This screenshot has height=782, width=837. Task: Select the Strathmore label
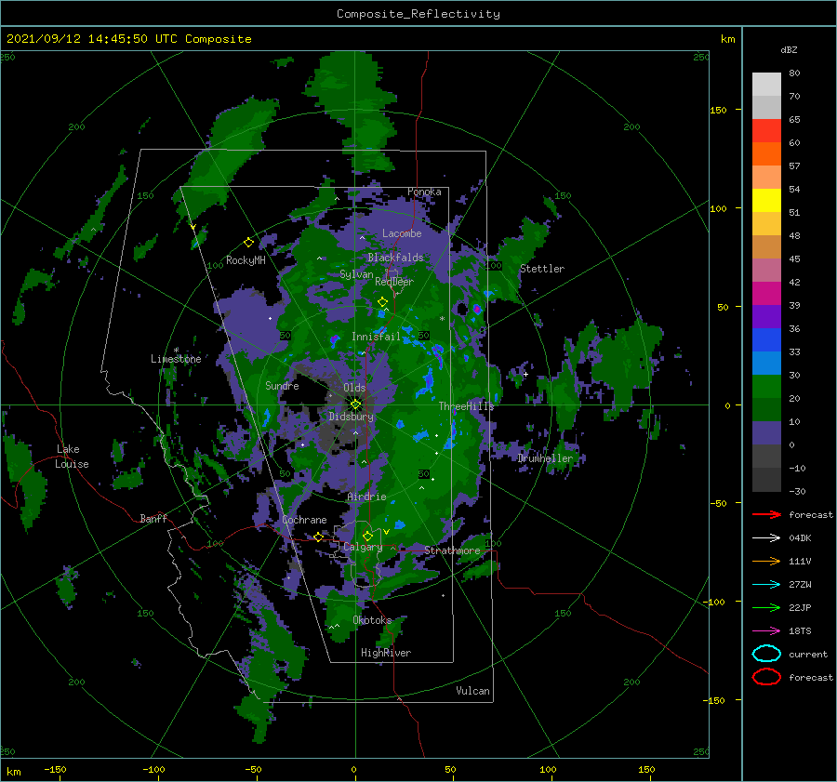tap(452, 550)
